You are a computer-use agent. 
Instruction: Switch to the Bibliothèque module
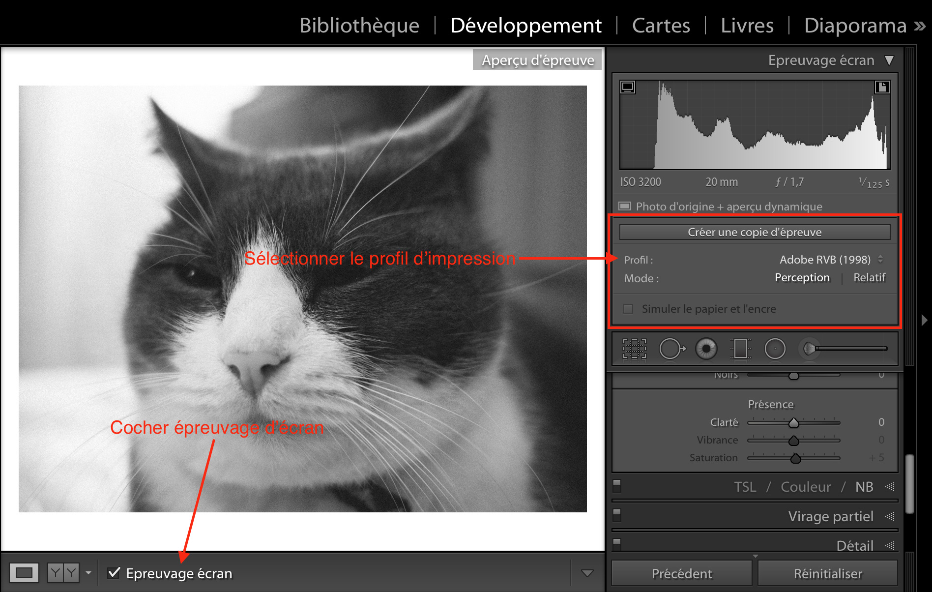point(359,25)
